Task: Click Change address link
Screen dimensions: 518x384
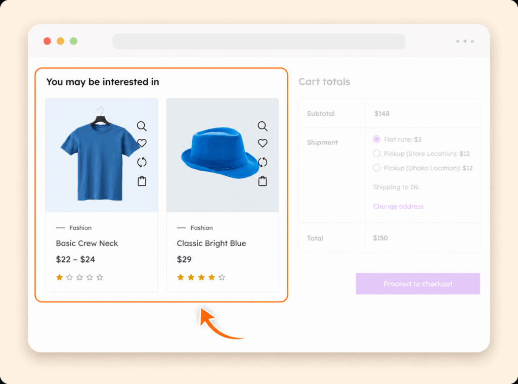Action: tap(398, 207)
